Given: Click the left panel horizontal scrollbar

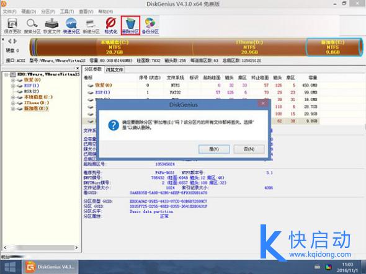Looking at the screenshot, I should point(40,247).
